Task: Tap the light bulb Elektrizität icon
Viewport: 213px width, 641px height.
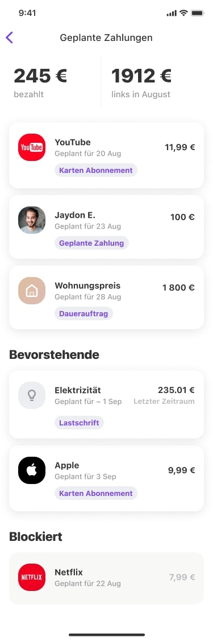Action: tap(32, 395)
